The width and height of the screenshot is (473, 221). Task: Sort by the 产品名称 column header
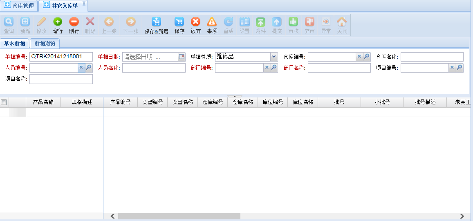43,102
